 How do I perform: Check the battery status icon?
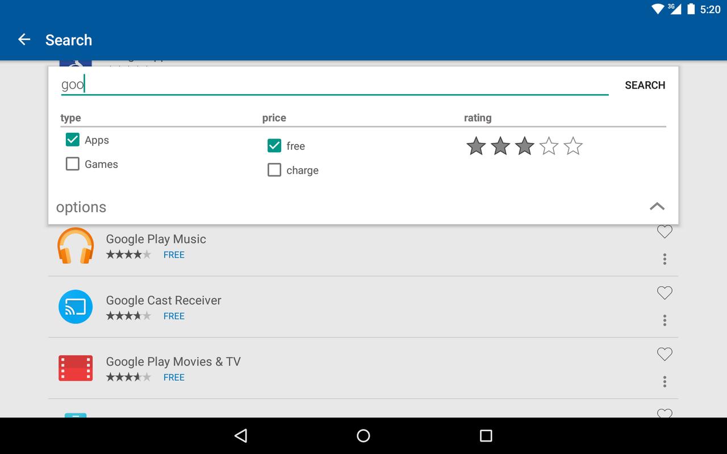tap(691, 9)
